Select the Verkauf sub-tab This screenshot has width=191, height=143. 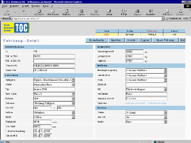coord(152,35)
